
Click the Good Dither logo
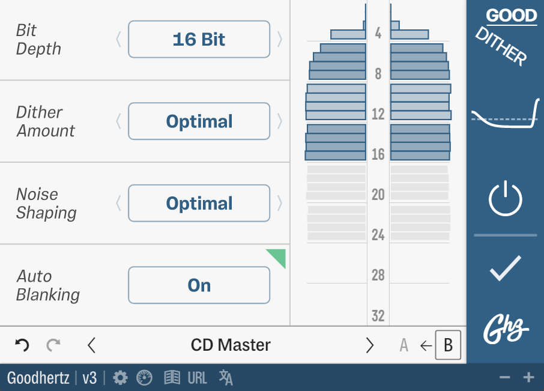coord(506,37)
